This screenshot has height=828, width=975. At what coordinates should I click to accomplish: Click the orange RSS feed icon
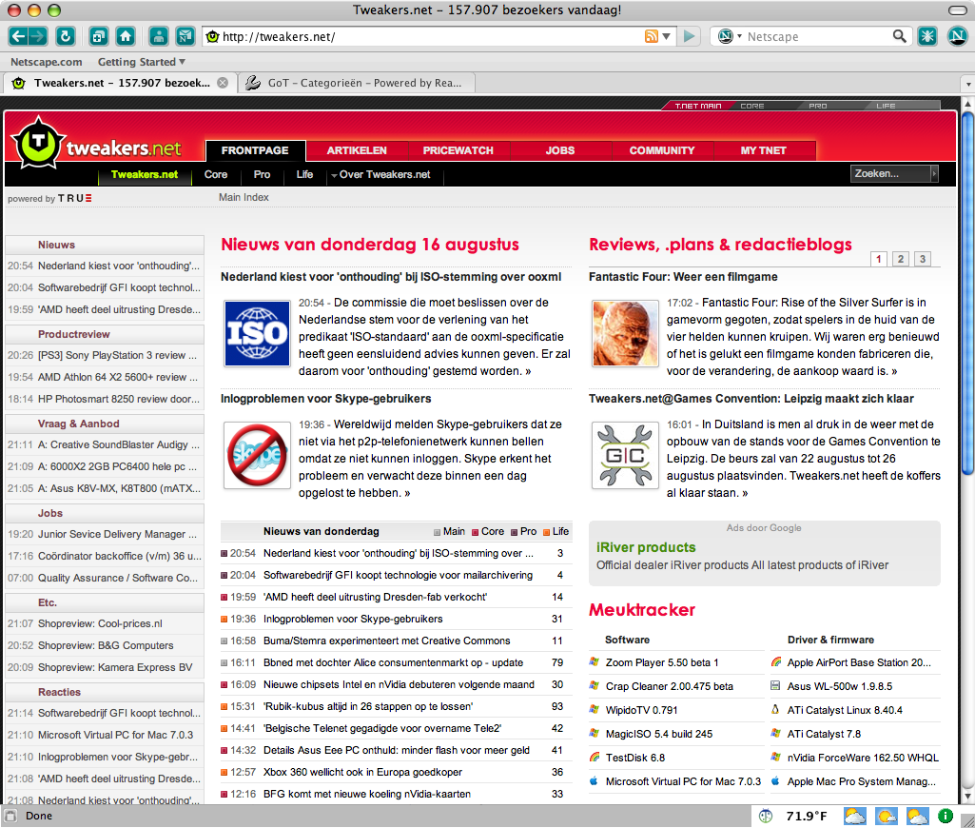coord(651,36)
